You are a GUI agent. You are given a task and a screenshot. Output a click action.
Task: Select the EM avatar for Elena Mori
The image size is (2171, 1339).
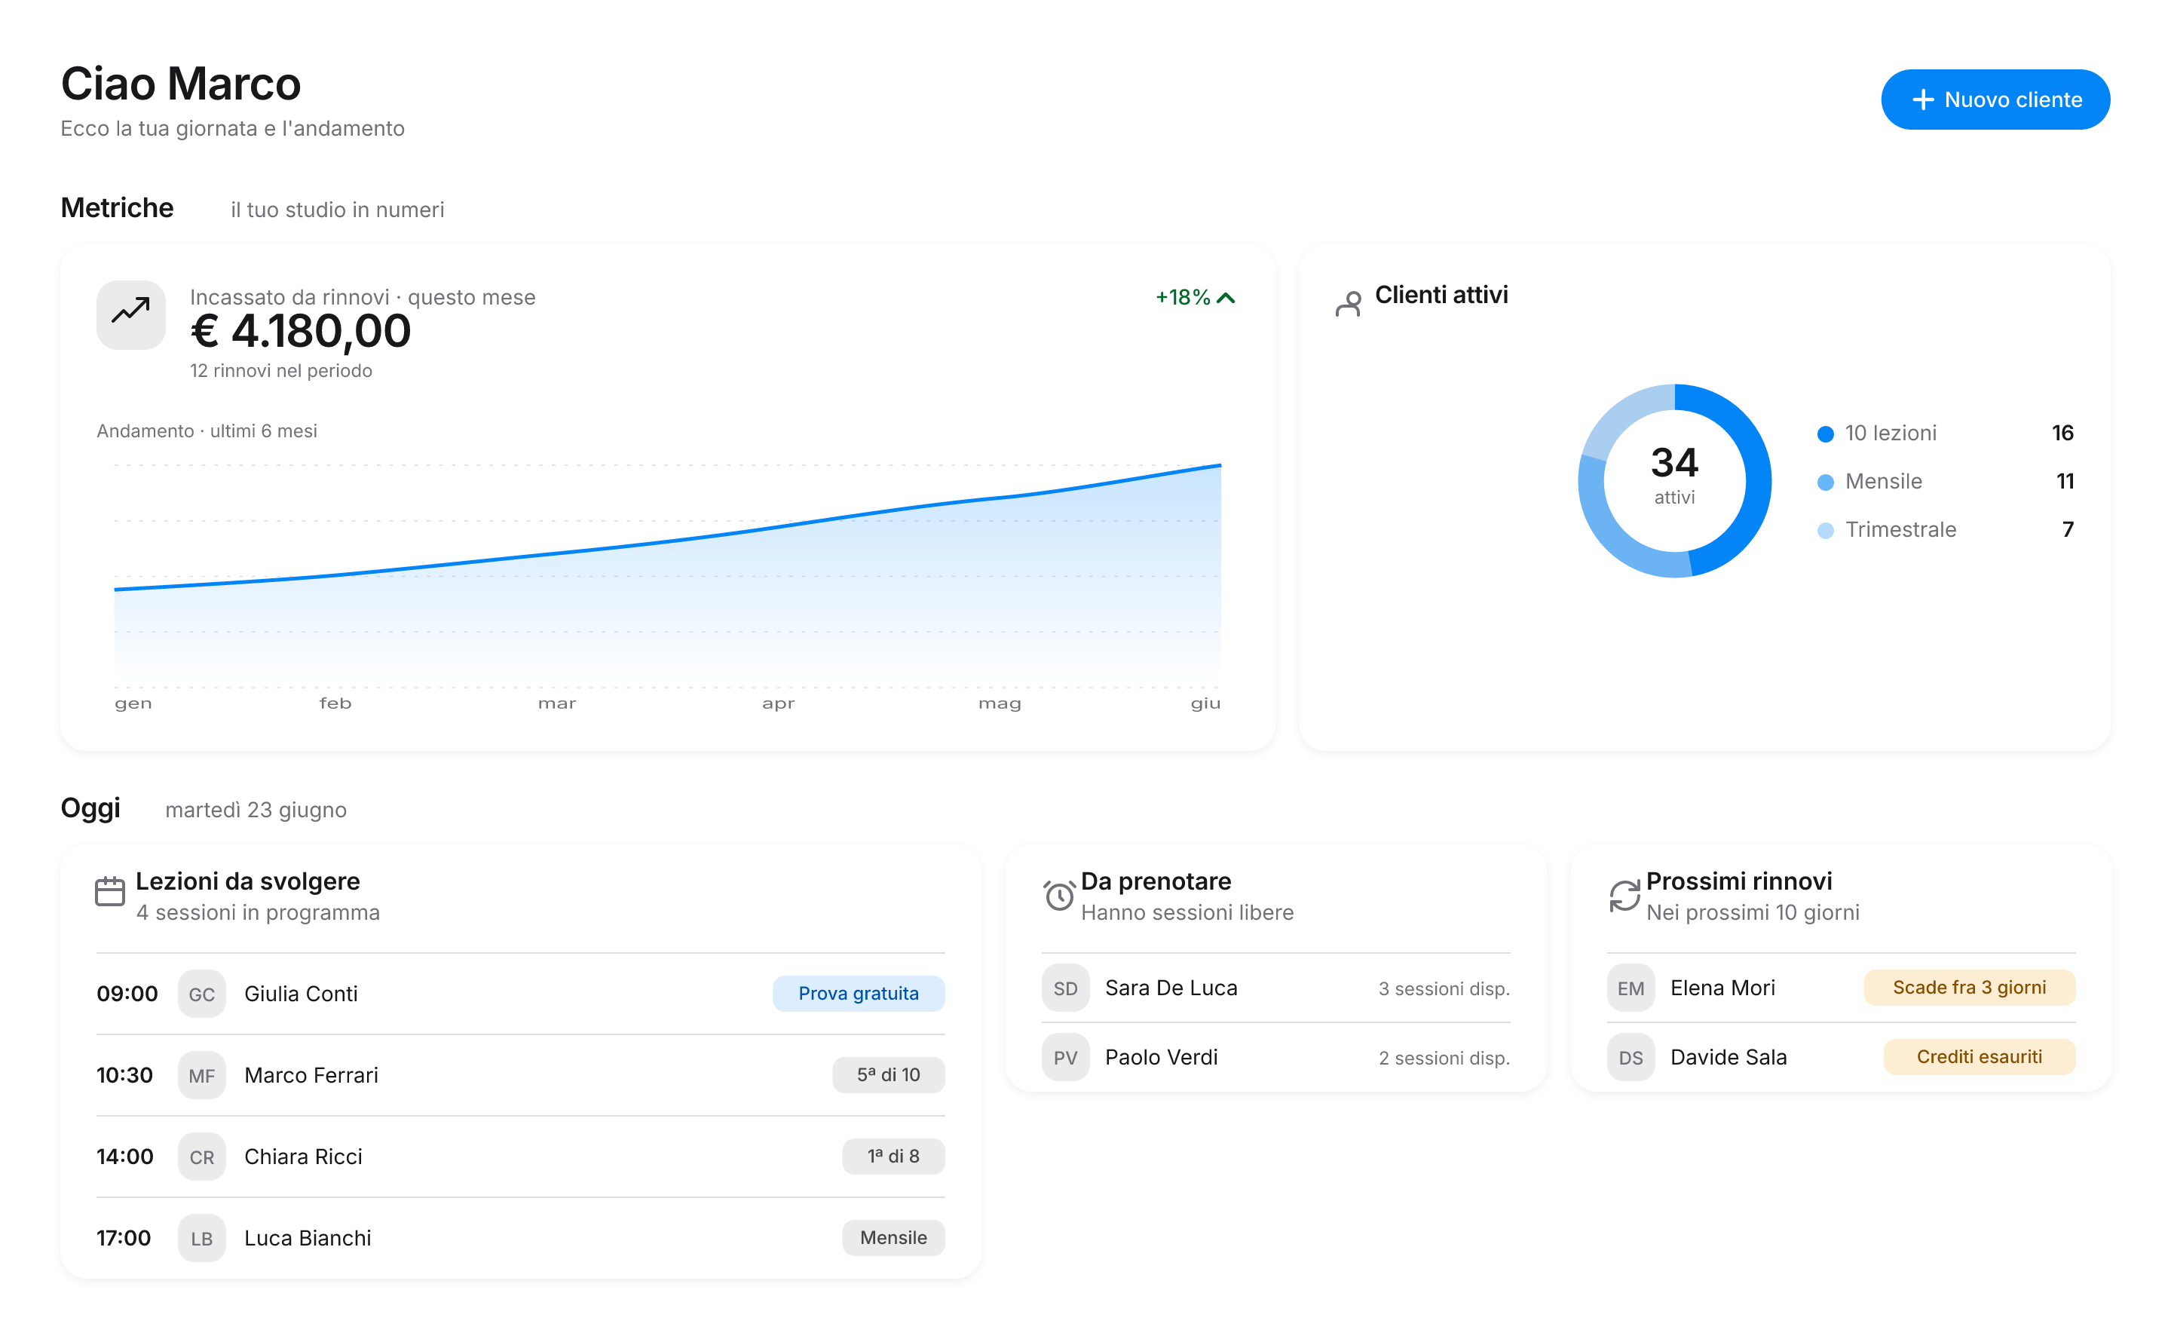(1630, 988)
